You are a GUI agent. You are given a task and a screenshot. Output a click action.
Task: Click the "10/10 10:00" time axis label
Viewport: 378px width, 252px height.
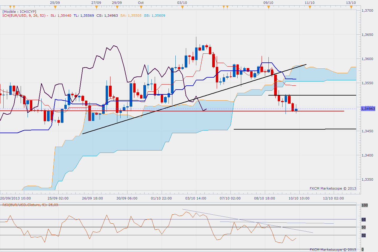[299, 198]
